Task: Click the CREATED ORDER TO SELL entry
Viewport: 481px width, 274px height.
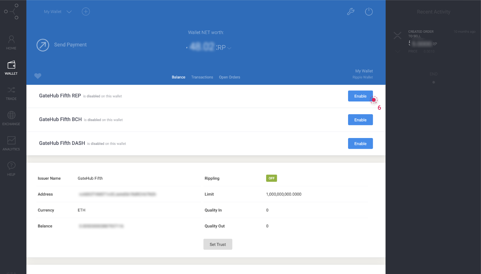Action: pos(421,34)
